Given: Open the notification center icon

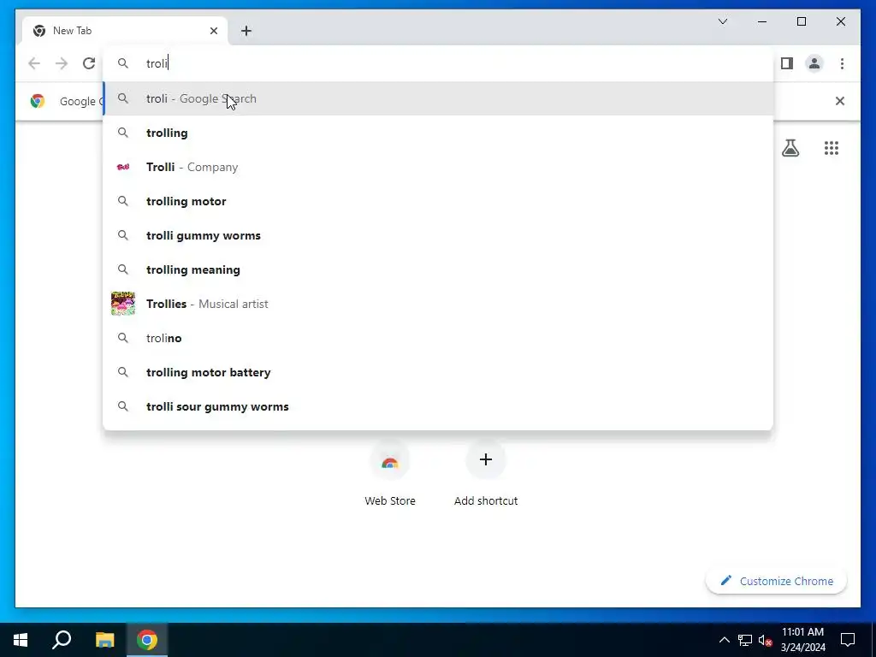Looking at the screenshot, I should point(848,640).
